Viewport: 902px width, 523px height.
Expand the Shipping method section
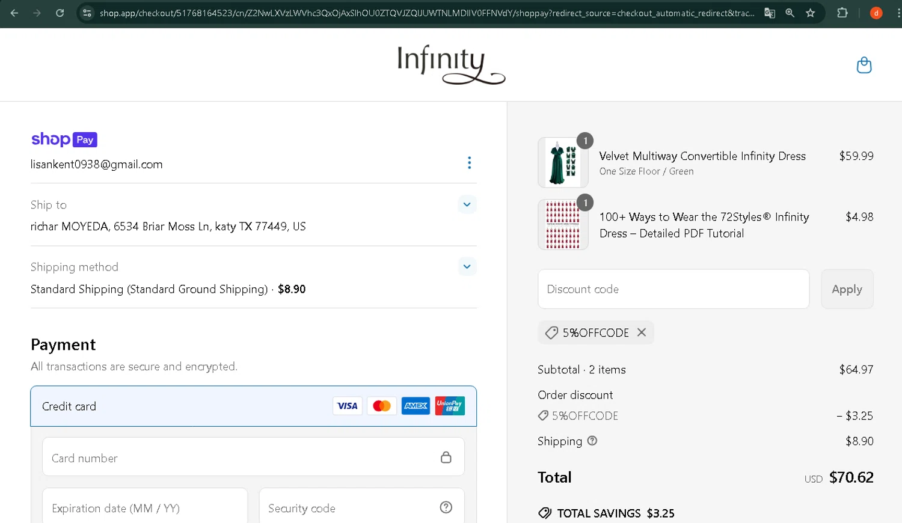tap(467, 266)
